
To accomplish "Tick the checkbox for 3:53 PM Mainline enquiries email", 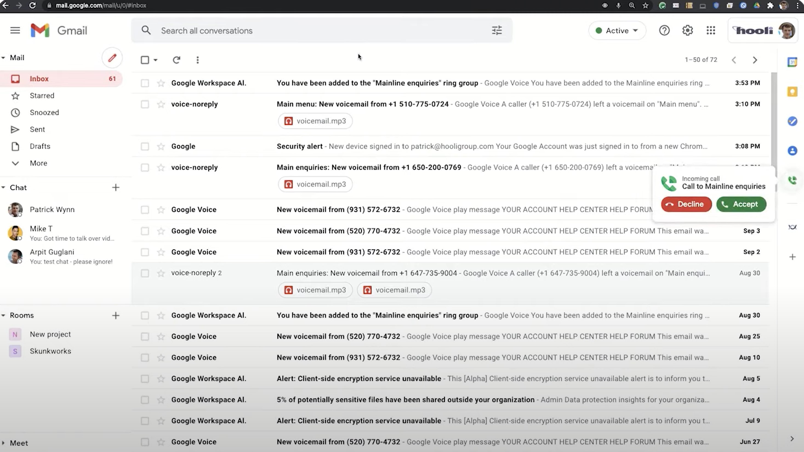I will click(x=145, y=83).
